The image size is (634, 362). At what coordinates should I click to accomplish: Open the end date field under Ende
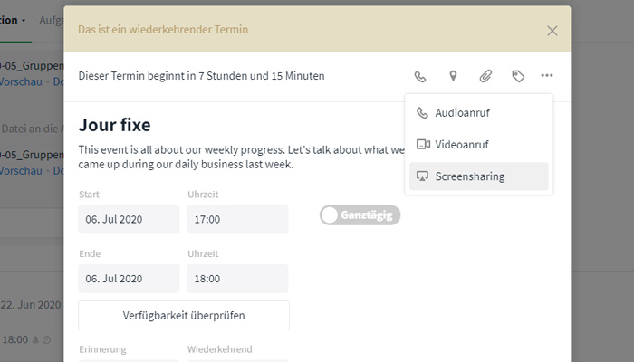(x=129, y=279)
